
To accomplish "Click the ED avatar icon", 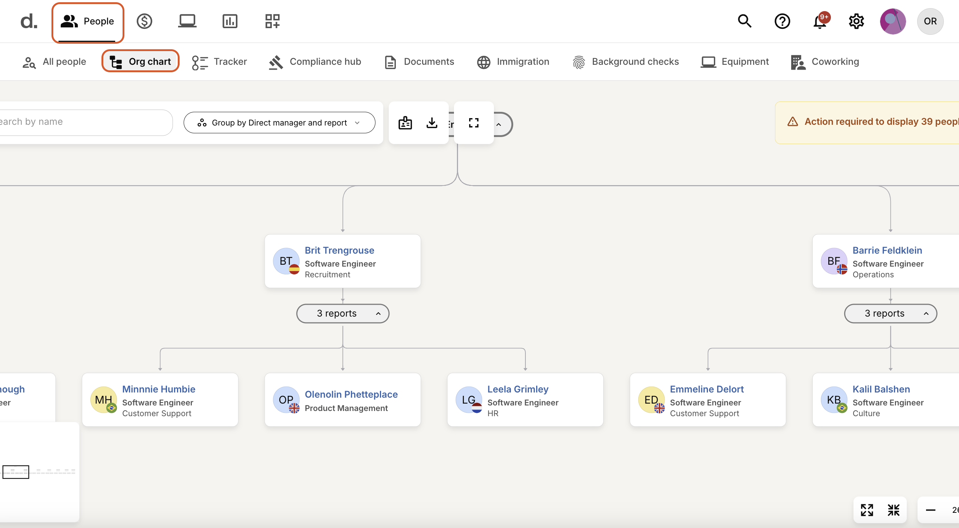I will click(x=651, y=400).
